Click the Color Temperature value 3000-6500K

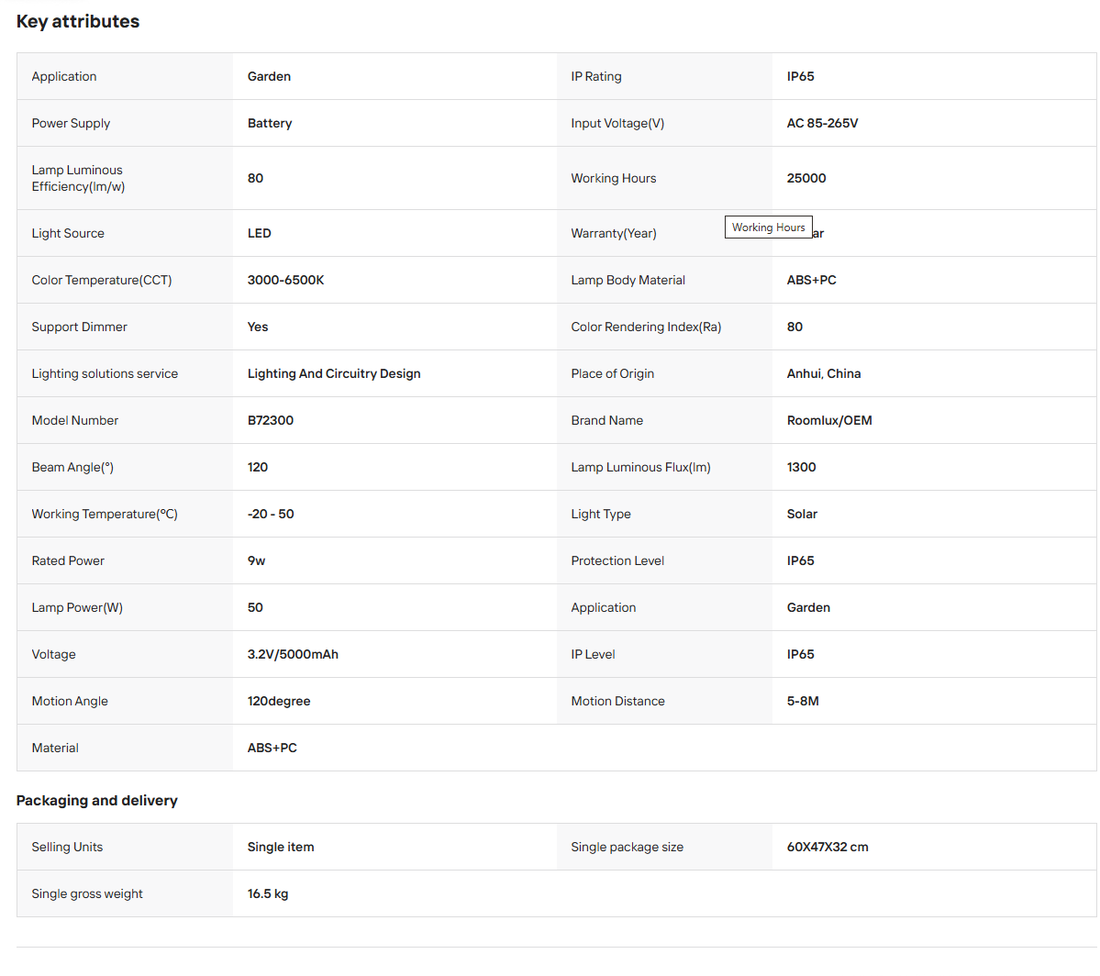pos(285,280)
